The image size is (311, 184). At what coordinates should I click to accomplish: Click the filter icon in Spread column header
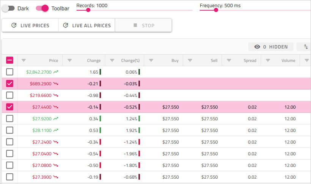229,60
